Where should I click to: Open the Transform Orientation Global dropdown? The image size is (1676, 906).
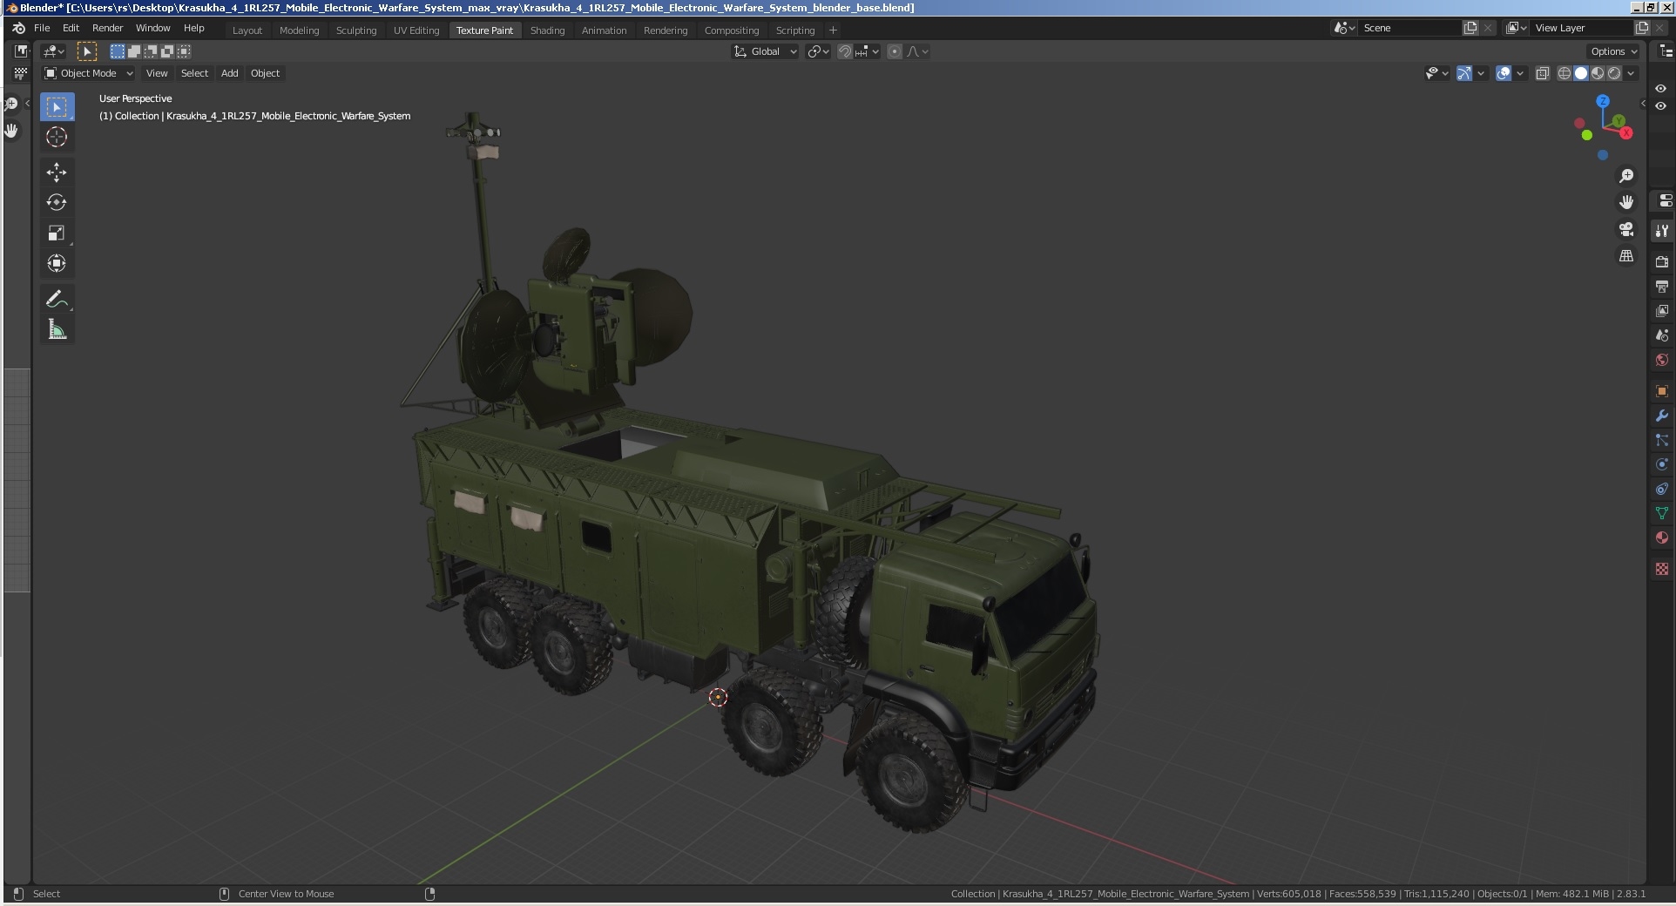pyautogui.click(x=764, y=51)
